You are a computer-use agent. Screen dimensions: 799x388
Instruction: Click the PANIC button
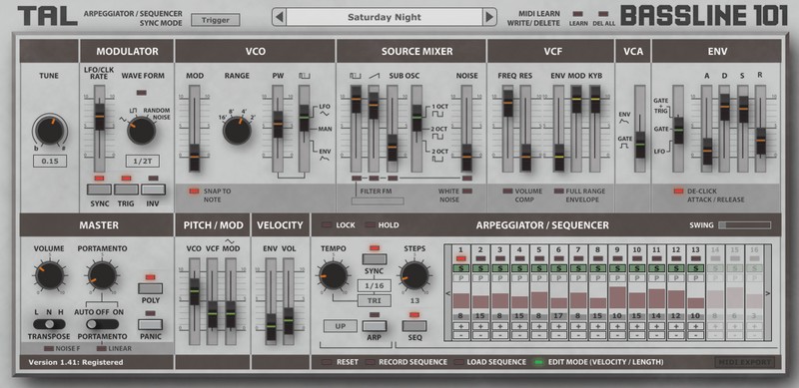pyautogui.click(x=151, y=324)
